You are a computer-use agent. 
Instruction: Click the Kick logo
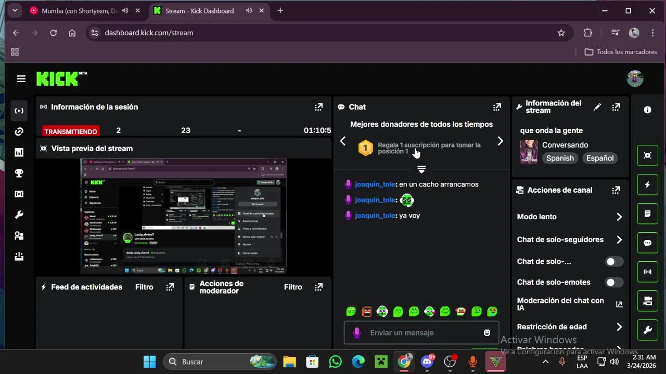58,79
